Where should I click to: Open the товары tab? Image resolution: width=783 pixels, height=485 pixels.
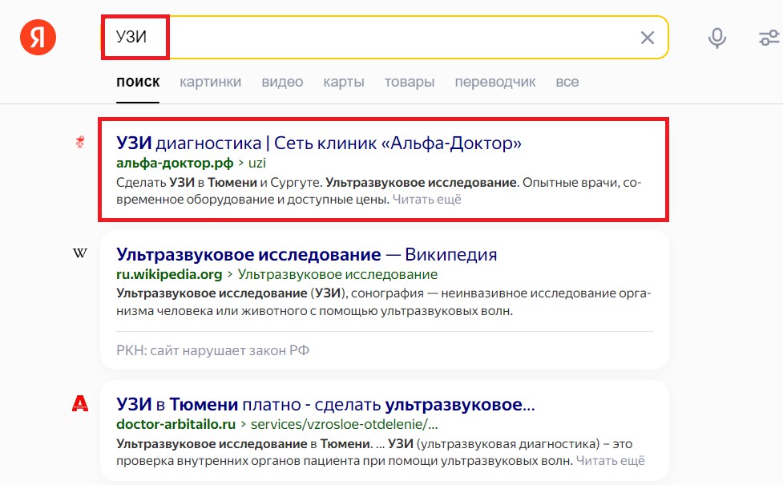(410, 82)
